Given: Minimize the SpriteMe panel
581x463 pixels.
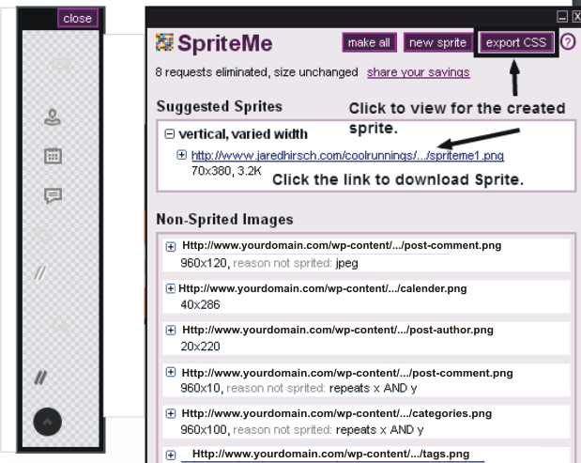Looking at the screenshot, I should (x=562, y=17).
